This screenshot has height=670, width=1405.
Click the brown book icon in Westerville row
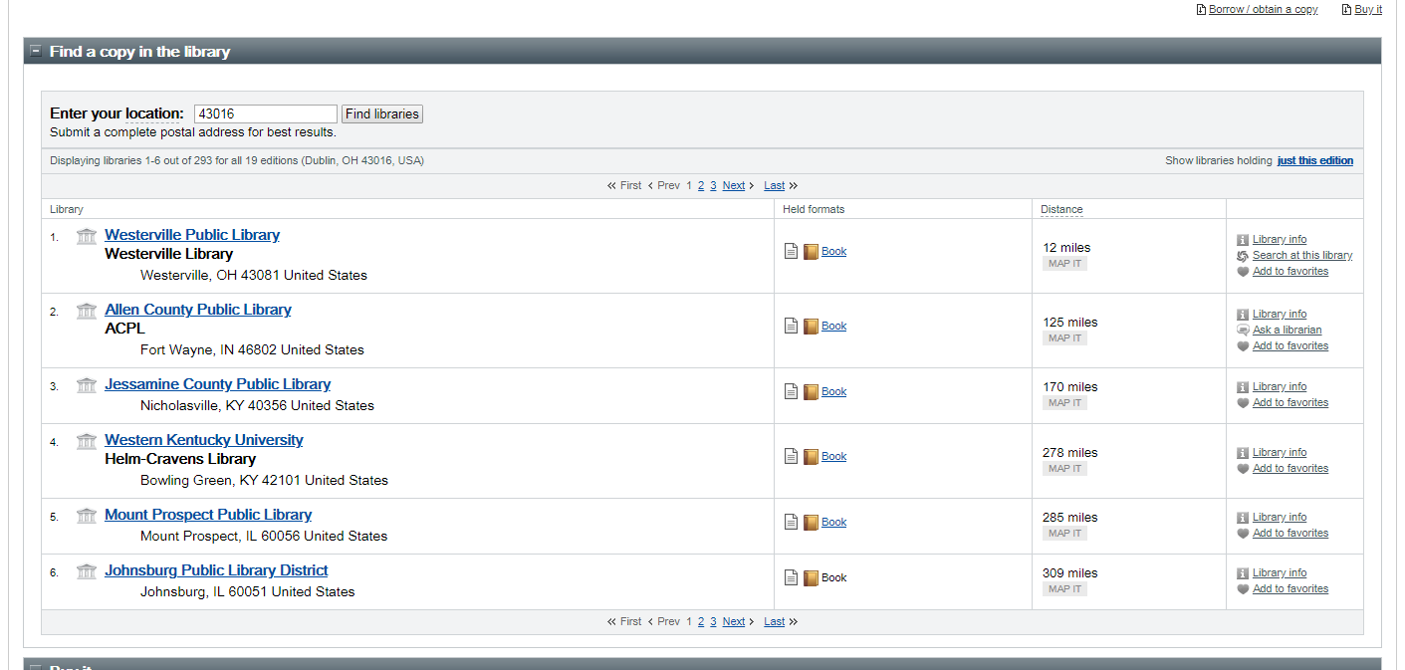pos(811,251)
